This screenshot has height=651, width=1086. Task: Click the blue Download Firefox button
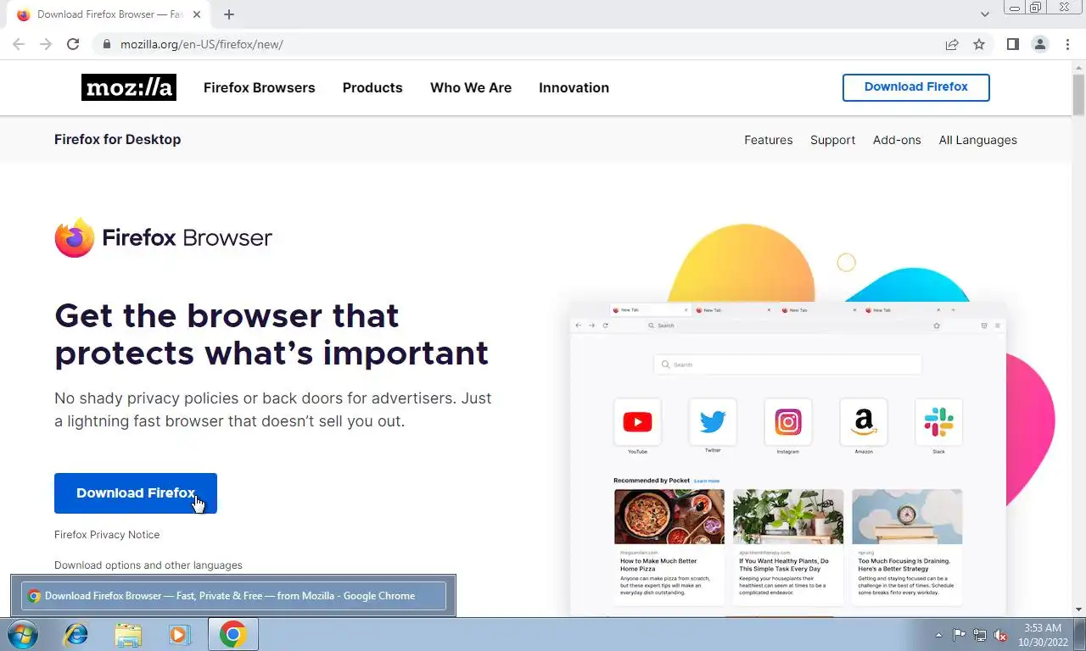tap(136, 493)
